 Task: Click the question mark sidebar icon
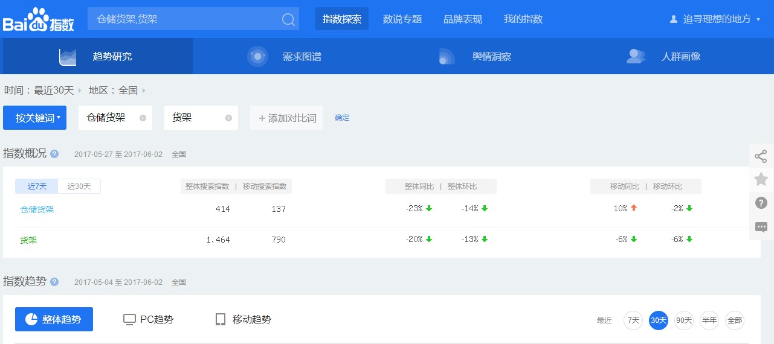coord(761,203)
